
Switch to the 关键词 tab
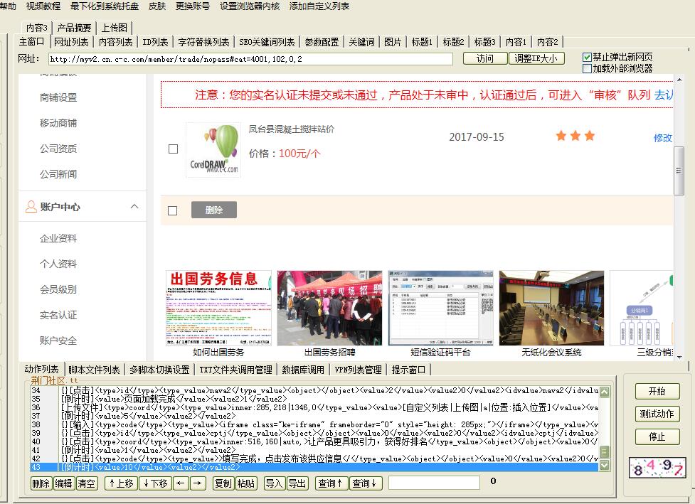coord(361,42)
